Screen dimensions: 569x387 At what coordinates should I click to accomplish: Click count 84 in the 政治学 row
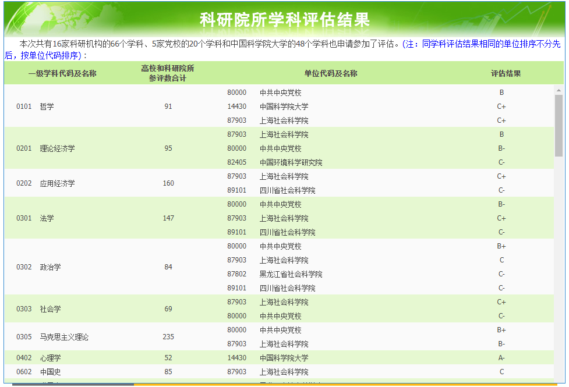pyautogui.click(x=168, y=267)
